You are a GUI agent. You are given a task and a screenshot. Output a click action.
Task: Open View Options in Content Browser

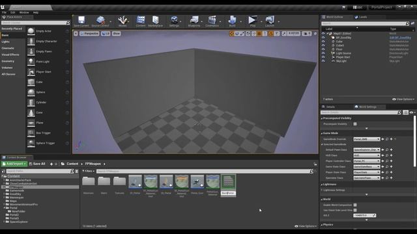[x=306, y=226]
